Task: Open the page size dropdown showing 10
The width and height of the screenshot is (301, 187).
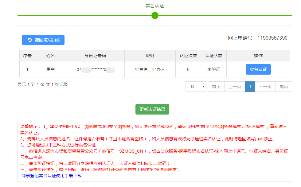Action: pos(196,87)
